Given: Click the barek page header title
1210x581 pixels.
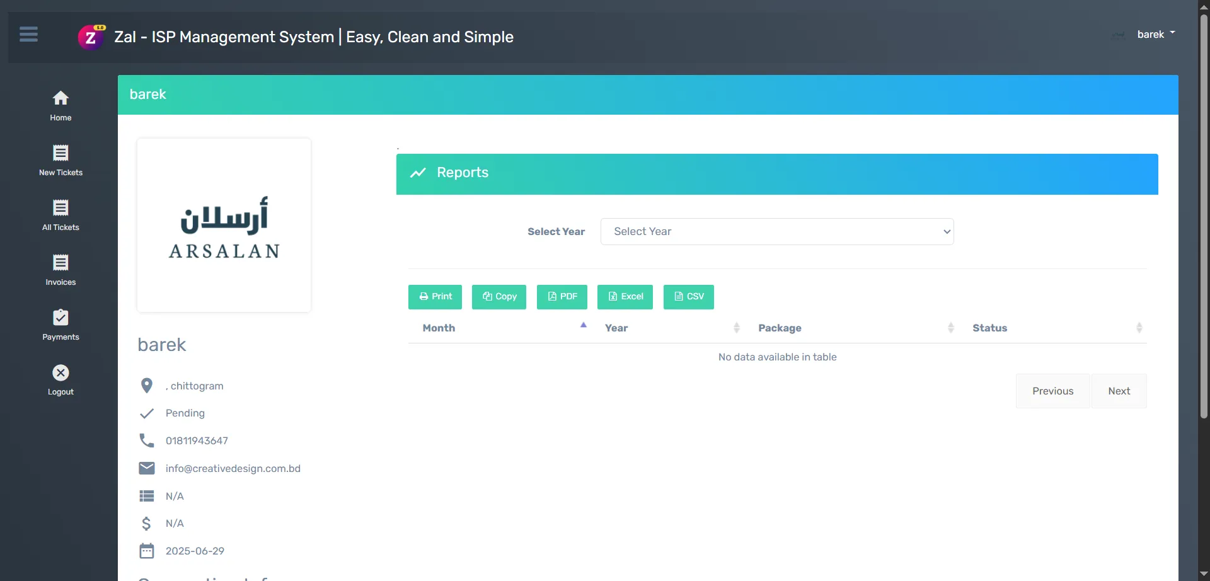Looking at the screenshot, I should pyautogui.click(x=148, y=95).
